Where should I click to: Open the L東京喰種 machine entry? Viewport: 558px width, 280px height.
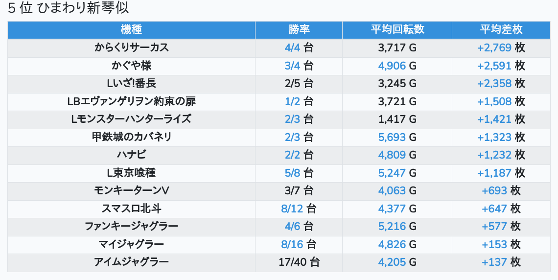(131, 173)
